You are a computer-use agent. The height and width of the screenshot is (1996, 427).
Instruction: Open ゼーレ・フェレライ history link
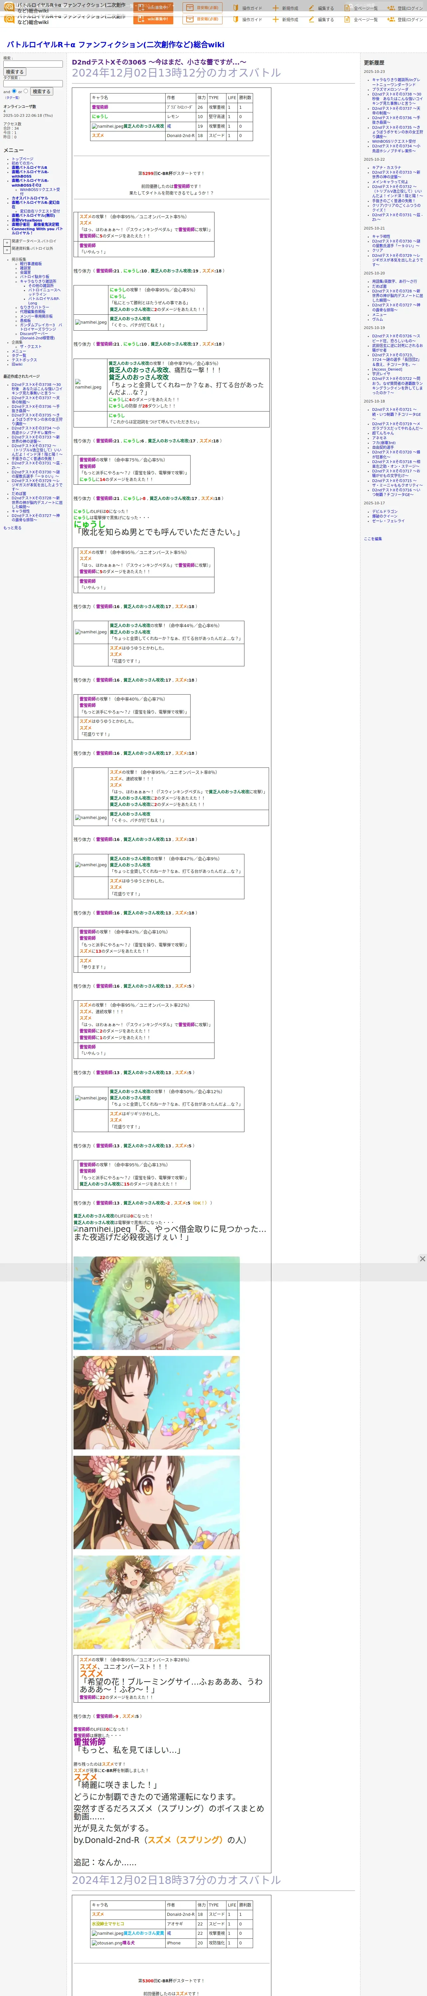pos(388,521)
